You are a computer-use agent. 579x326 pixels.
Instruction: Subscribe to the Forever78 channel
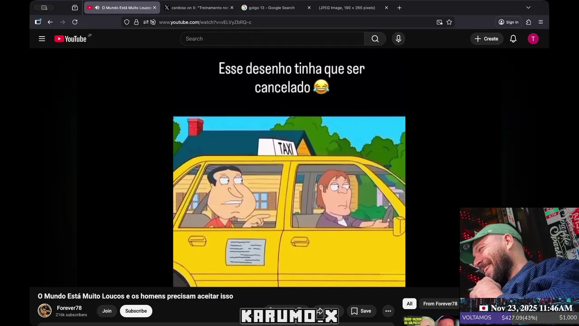(x=136, y=311)
